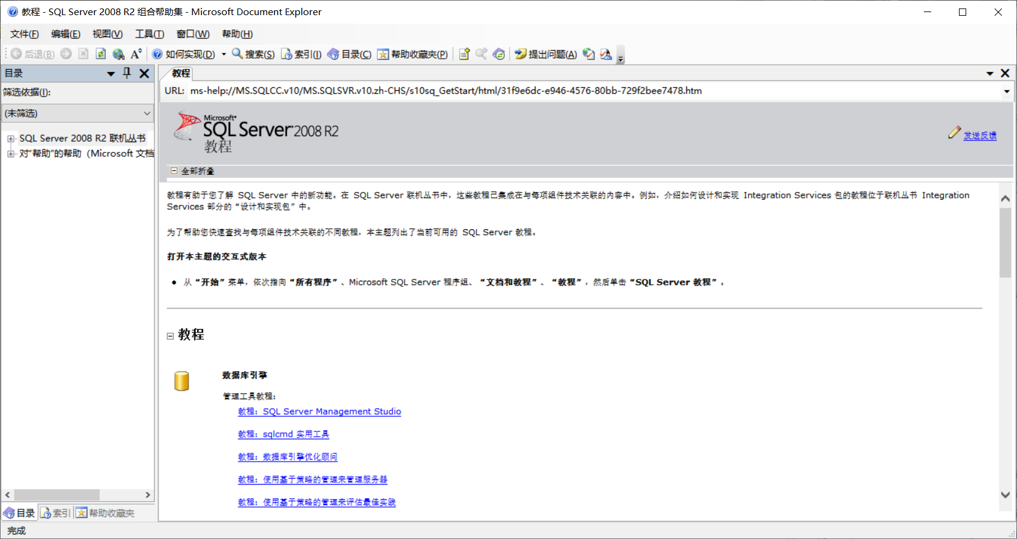Open the 文件(F) menu
1017x539 pixels.
pyautogui.click(x=24, y=34)
